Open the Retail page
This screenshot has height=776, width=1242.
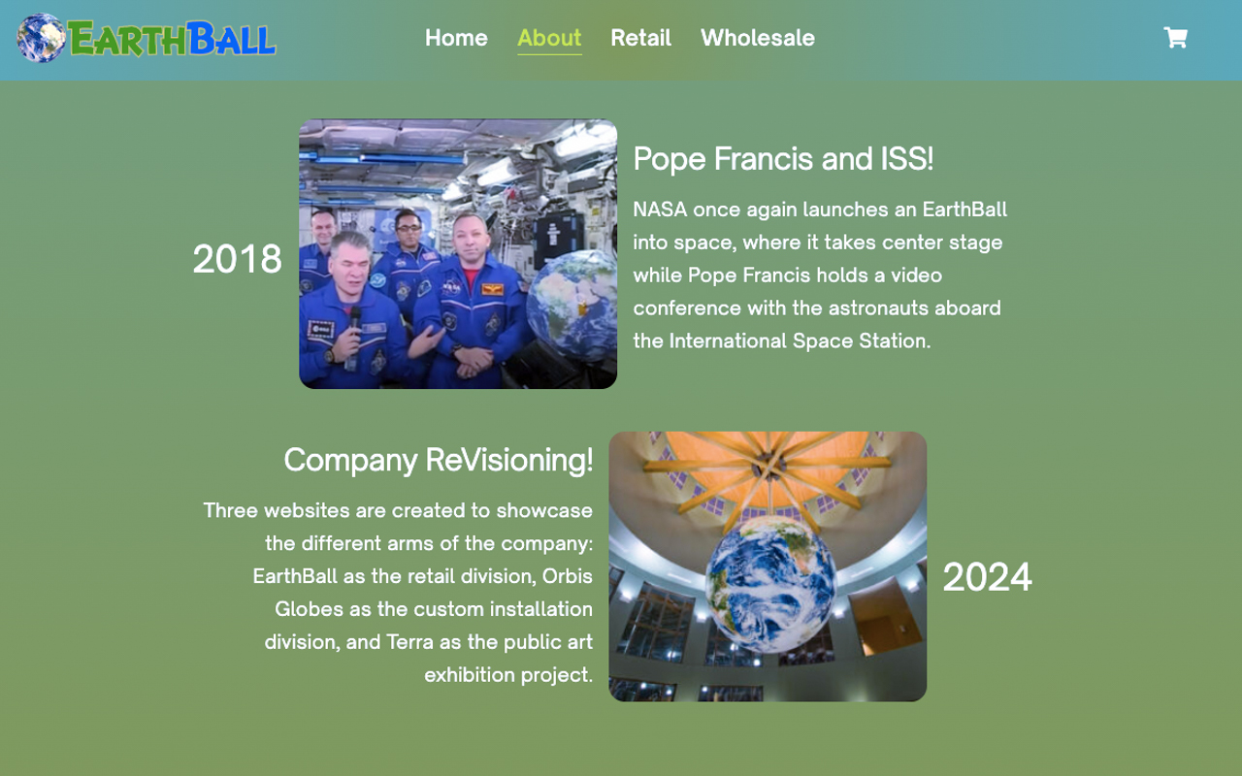tap(640, 38)
